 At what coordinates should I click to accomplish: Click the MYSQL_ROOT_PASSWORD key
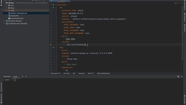click(x=74, y=33)
